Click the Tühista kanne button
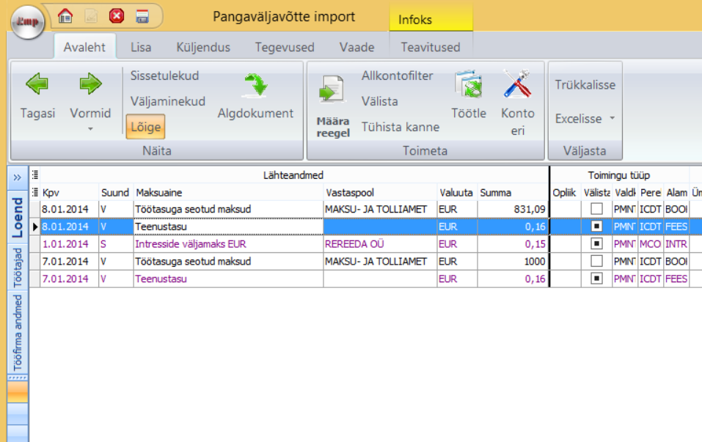The image size is (702, 442). point(401,127)
